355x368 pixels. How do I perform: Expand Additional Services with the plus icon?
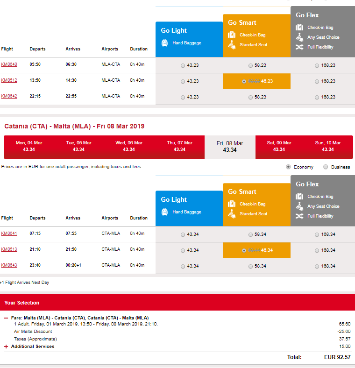6,347
